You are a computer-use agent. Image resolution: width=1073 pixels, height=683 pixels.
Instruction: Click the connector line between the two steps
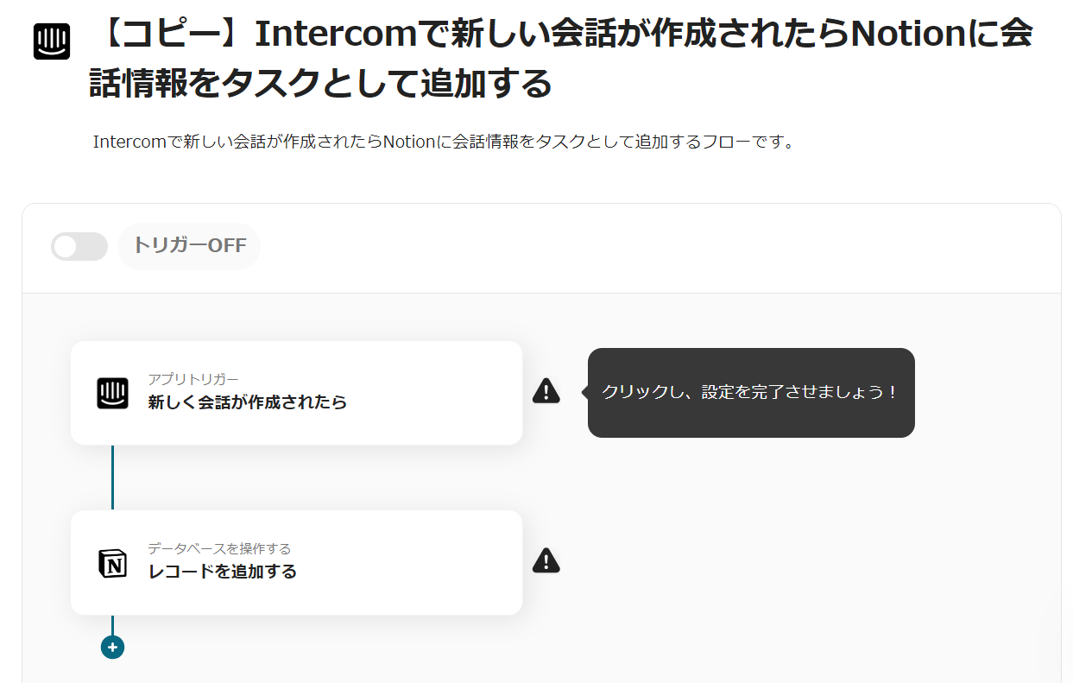[x=112, y=477]
